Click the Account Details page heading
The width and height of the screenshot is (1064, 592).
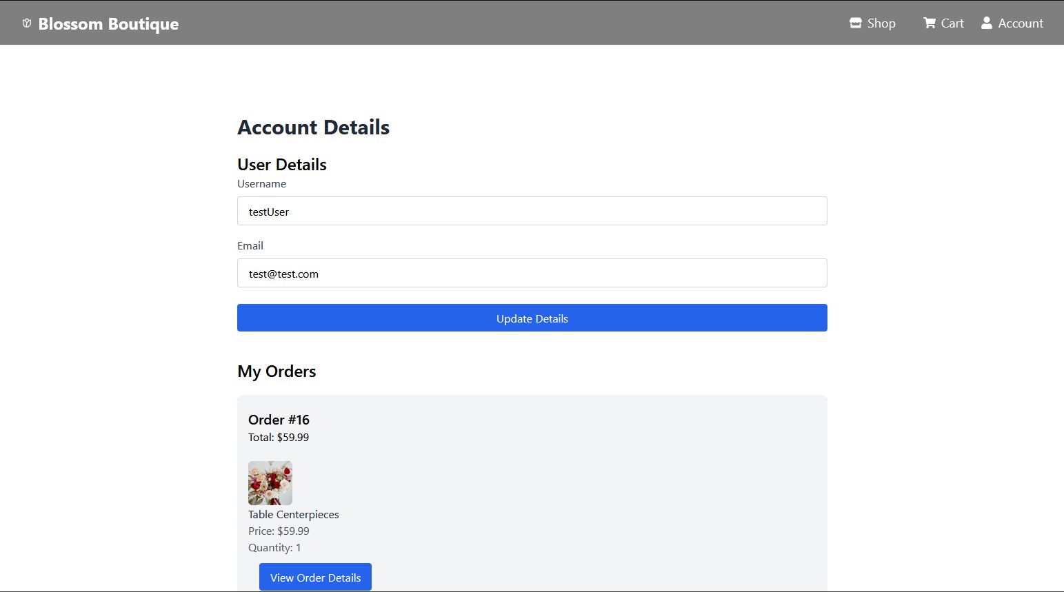pos(313,127)
